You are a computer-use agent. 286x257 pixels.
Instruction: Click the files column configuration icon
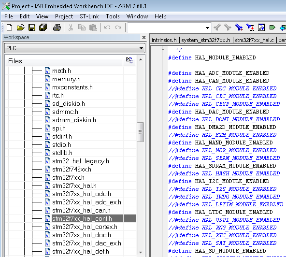tap(129, 60)
